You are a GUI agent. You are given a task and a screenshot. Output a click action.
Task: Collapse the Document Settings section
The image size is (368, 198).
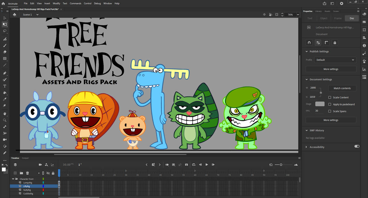(307, 80)
